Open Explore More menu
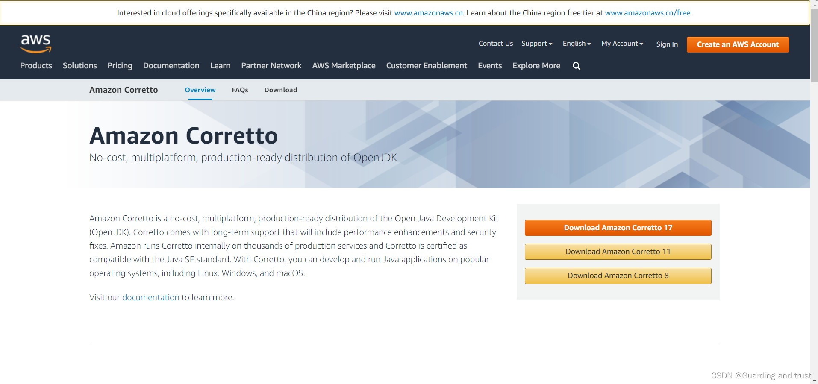The height and width of the screenshot is (384, 818). (x=536, y=66)
